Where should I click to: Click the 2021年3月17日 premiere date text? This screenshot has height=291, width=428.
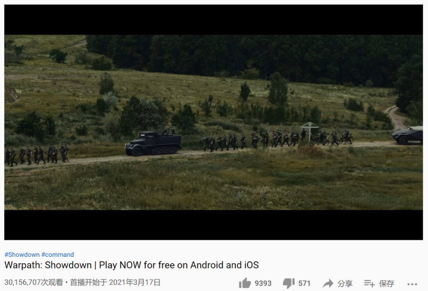click(x=135, y=282)
